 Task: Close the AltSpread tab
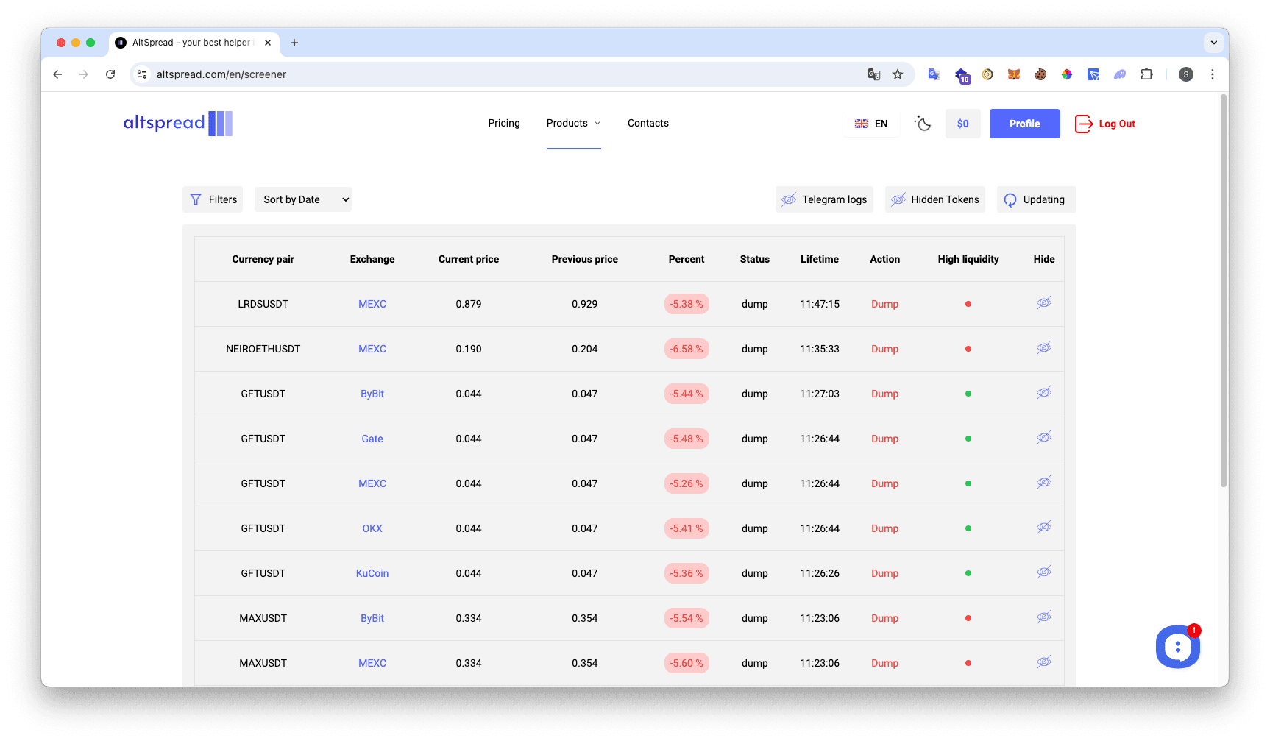(x=268, y=43)
